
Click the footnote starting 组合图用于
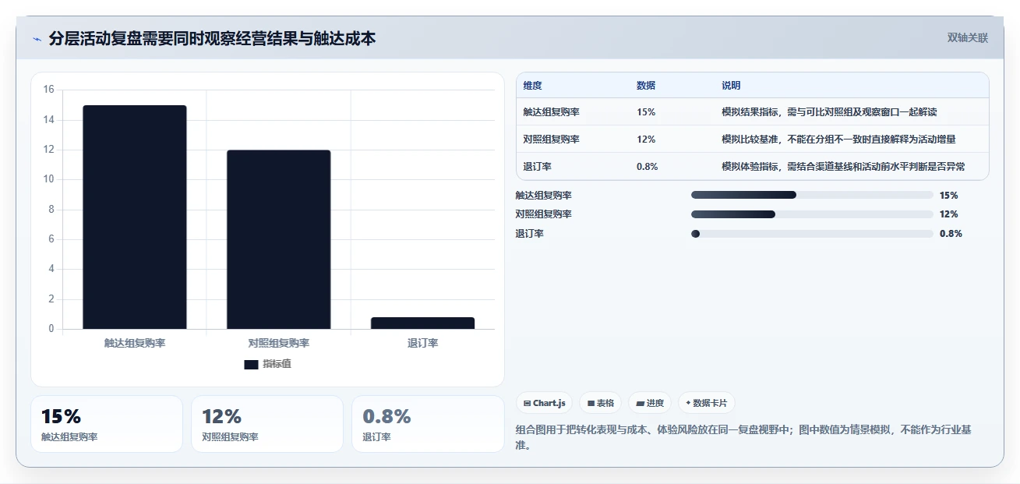(743, 438)
